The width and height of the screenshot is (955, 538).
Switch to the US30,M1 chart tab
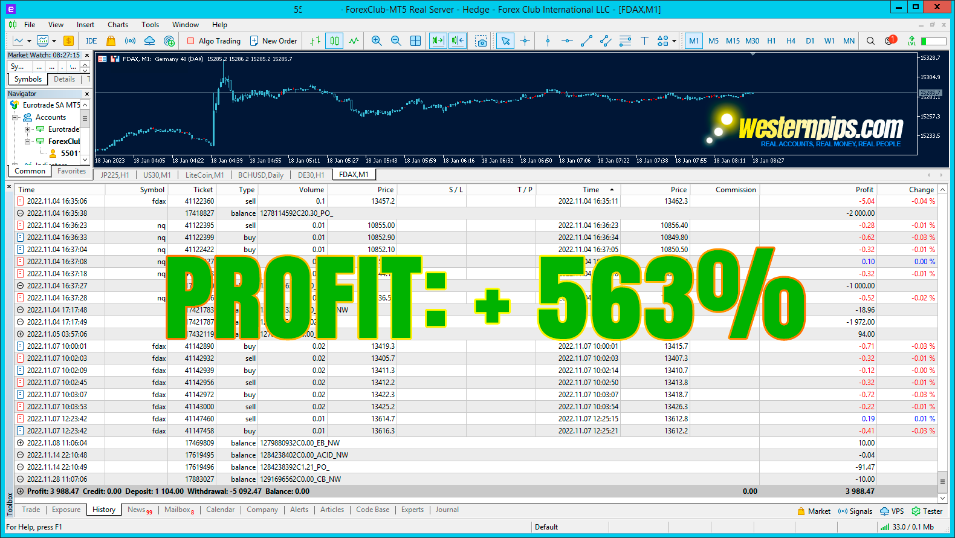[157, 175]
